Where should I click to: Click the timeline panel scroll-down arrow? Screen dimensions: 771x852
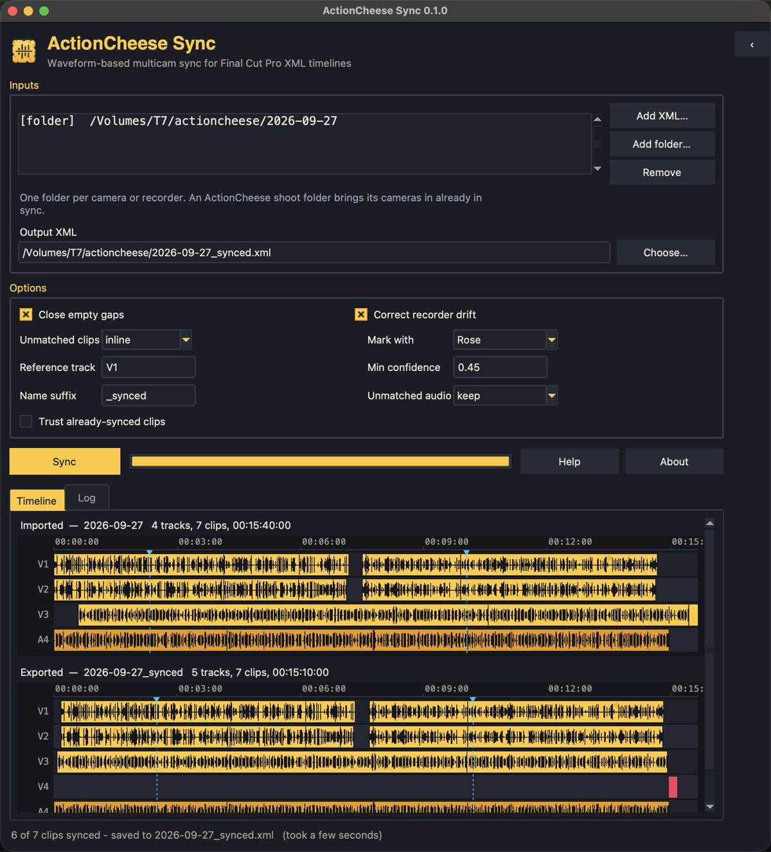(710, 806)
